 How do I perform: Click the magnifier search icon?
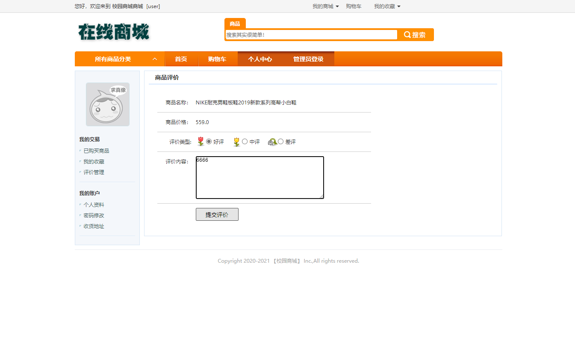point(407,34)
